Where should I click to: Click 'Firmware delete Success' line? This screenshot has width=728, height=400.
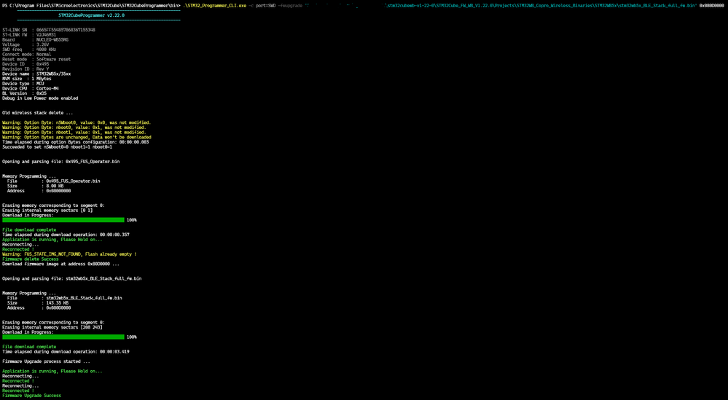point(31,259)
